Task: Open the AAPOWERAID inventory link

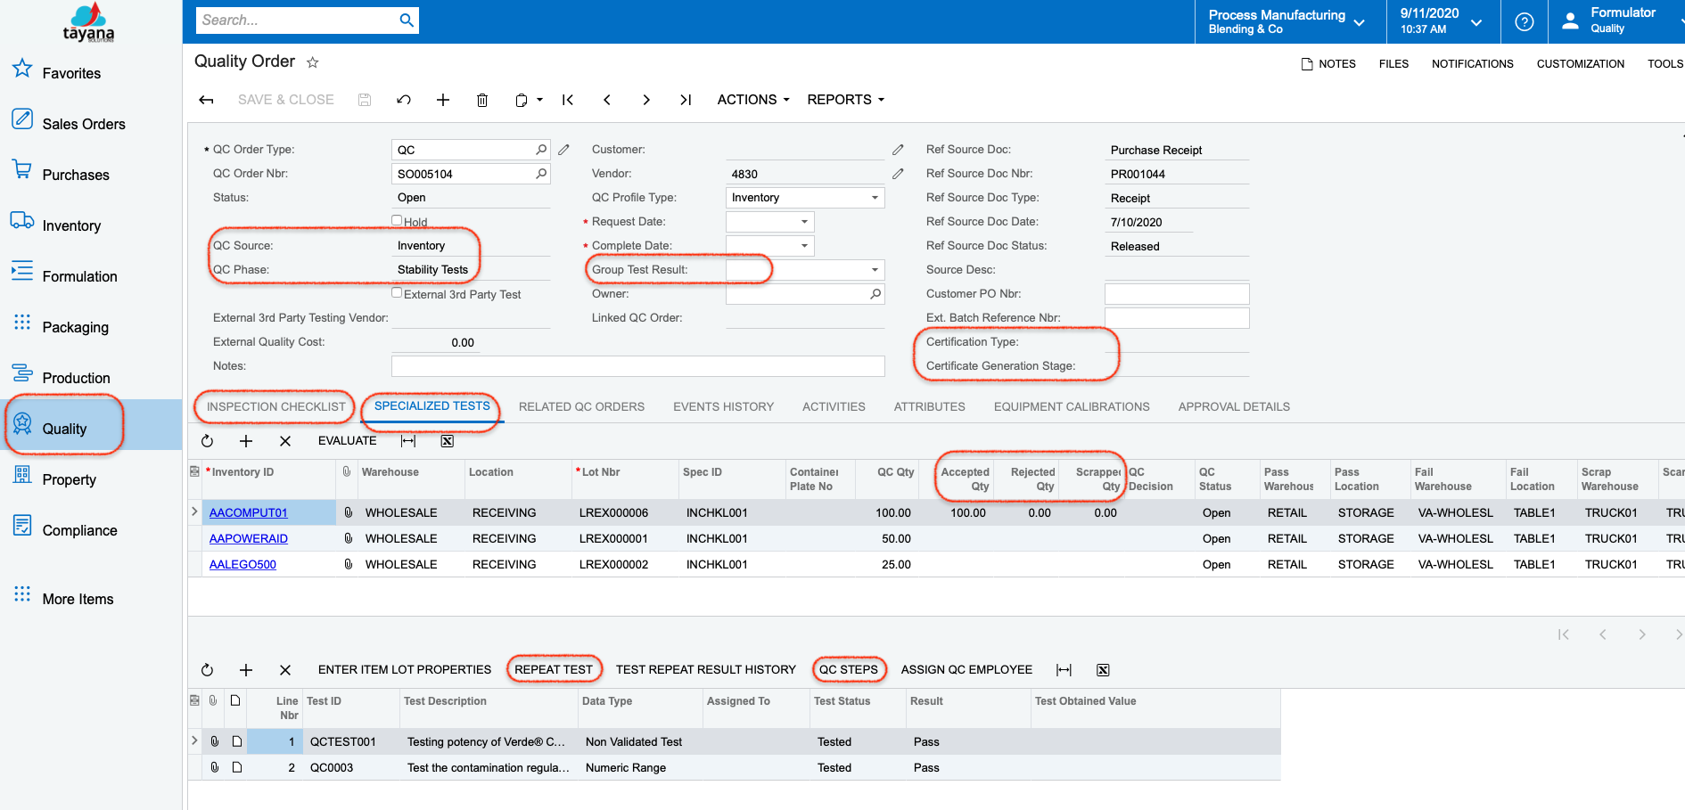Action: coord(248,538)
